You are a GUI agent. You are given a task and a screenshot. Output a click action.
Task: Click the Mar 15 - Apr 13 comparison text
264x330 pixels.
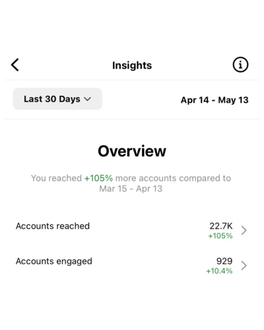pos(131,189)
